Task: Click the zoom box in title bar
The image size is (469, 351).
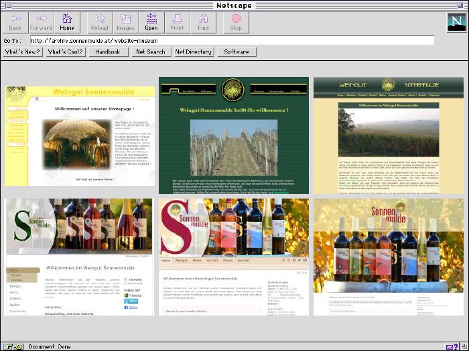Action: point(460,5)
